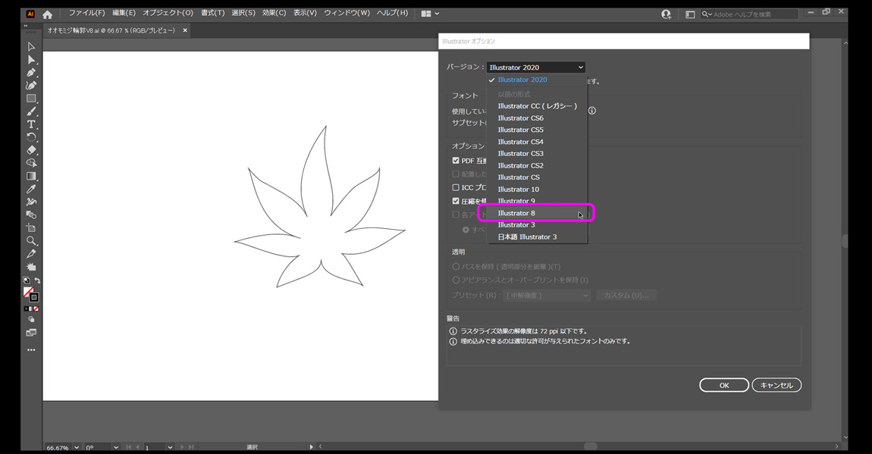The image size is (872, 454).
Task: Click the OK button
Action: pyautogui.click(x=723, y=385)
